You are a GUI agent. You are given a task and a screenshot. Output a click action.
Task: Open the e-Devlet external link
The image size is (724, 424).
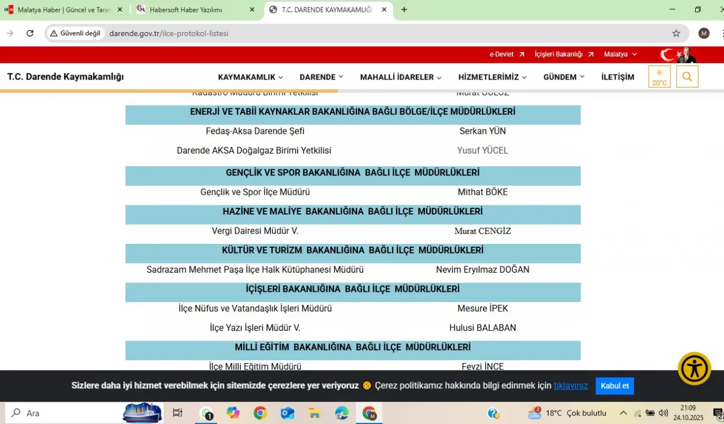click(x=507, y=54)
